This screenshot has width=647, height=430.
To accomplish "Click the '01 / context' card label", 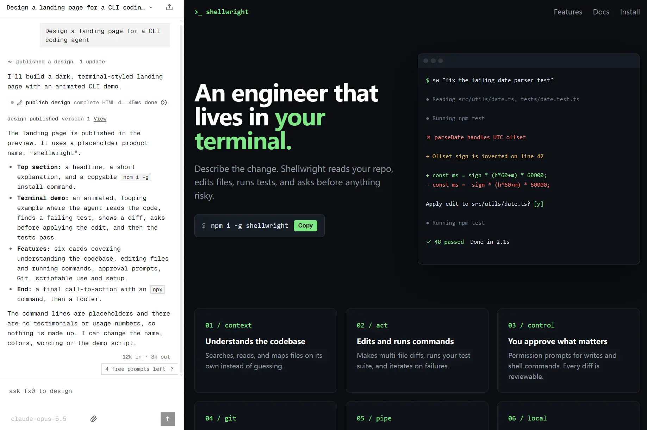I will (x=228, y=325).
